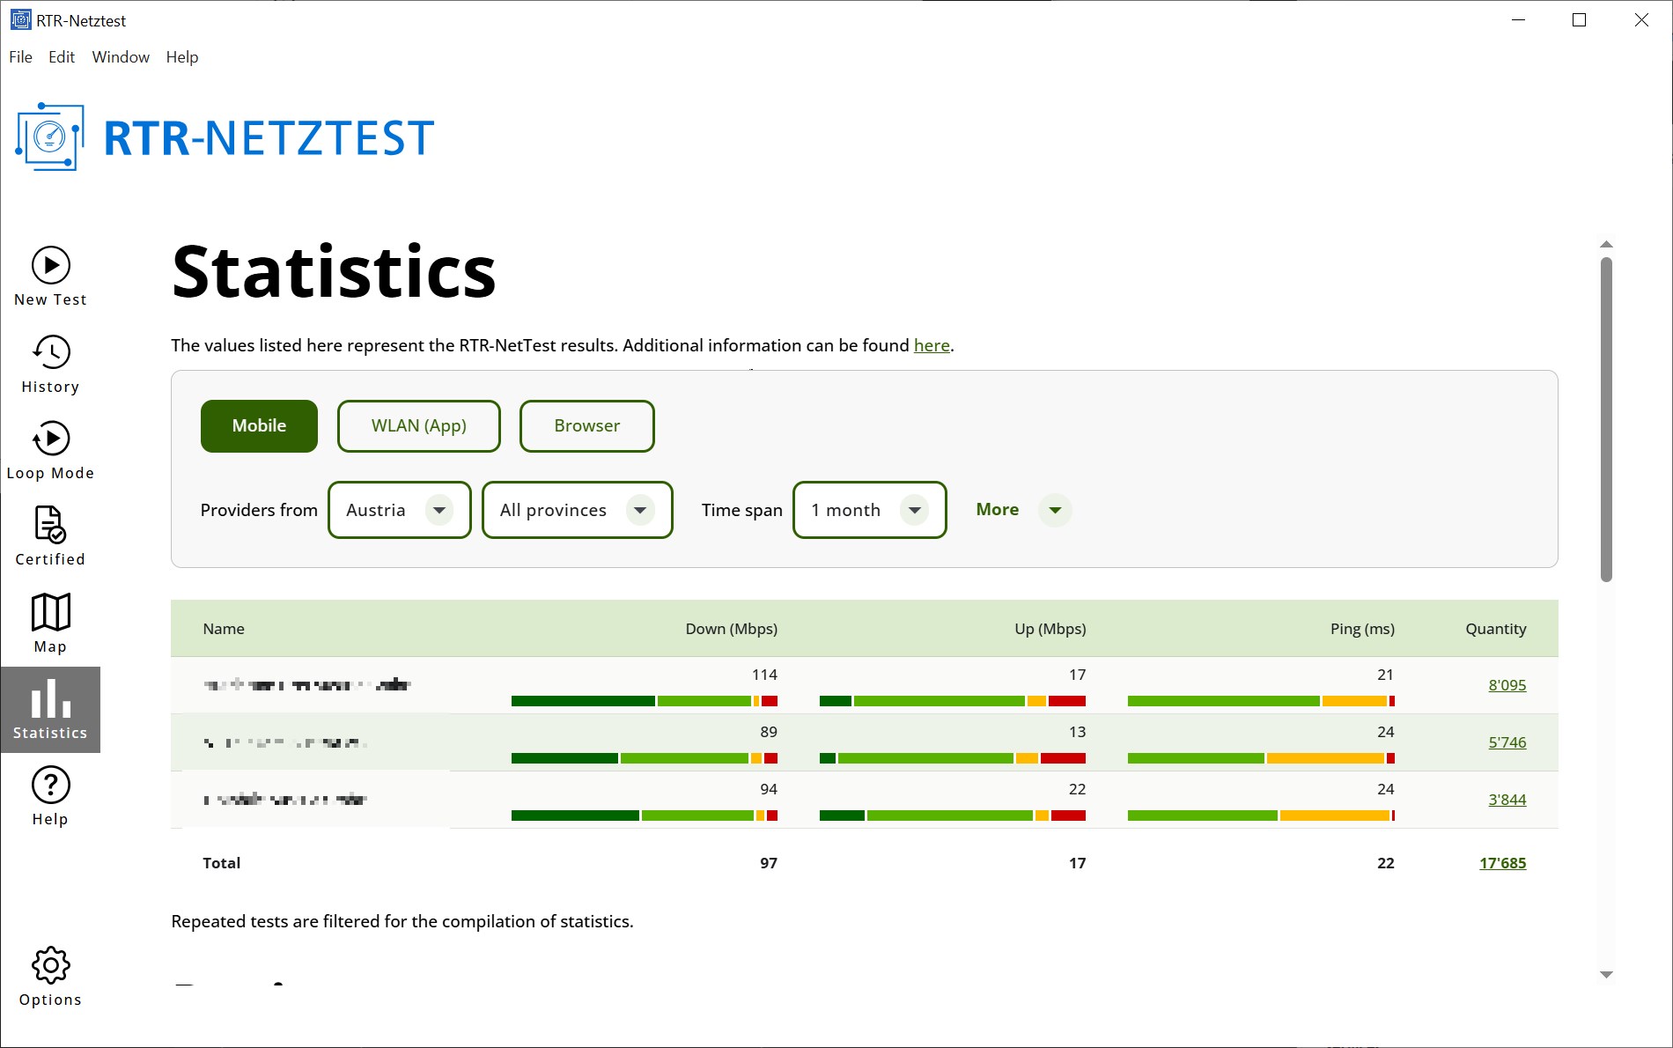Viewport: 1673px width, 1048px height.
Task: Click the Total row label
Action: 221,863
